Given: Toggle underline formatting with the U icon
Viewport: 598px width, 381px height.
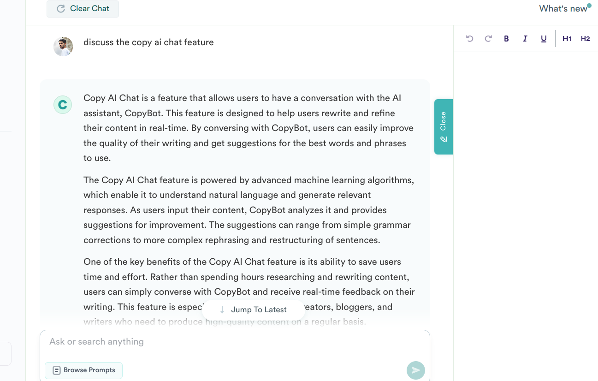Looking at the screenshot, I should point(544,39).
